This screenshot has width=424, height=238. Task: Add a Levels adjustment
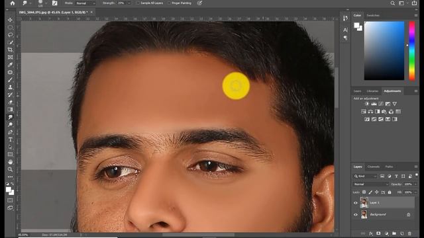pyautogui.click(x=374, y=104)
